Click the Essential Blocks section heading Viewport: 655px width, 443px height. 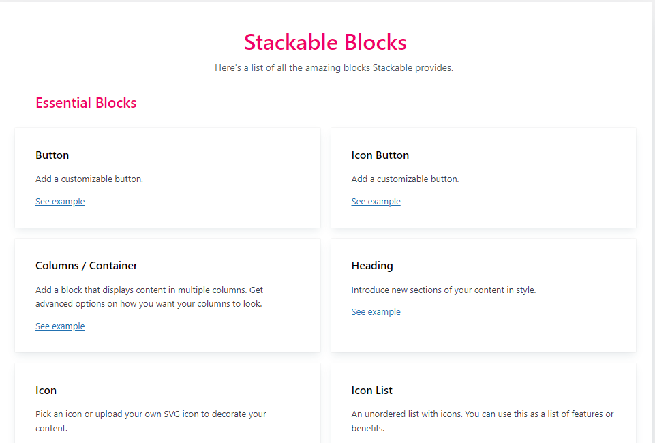coord(86,103)
